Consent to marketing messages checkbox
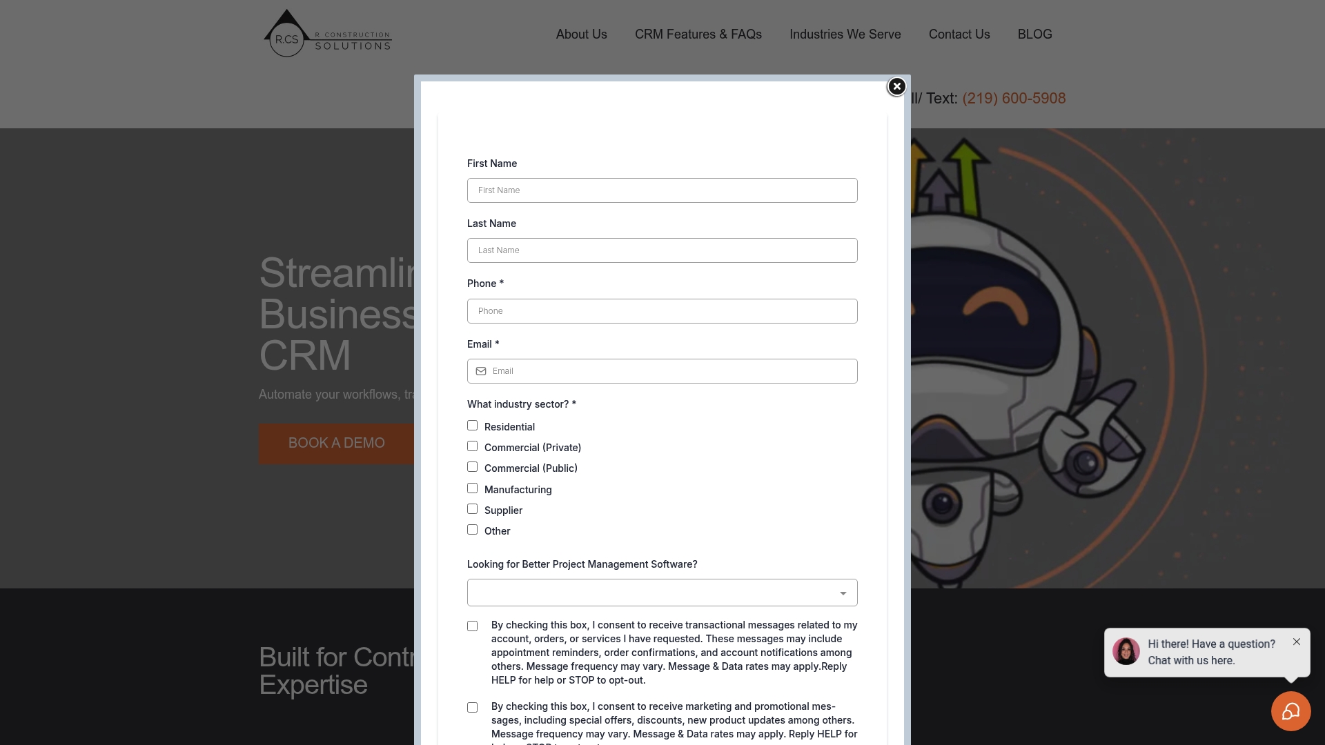The height and width of the screenshot is (745, 1325). click(472, 708)
